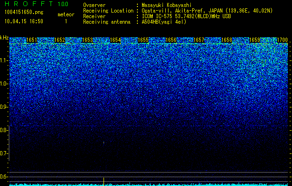Click the A504HB(yagi 4el) antenna text

point(164,22)
